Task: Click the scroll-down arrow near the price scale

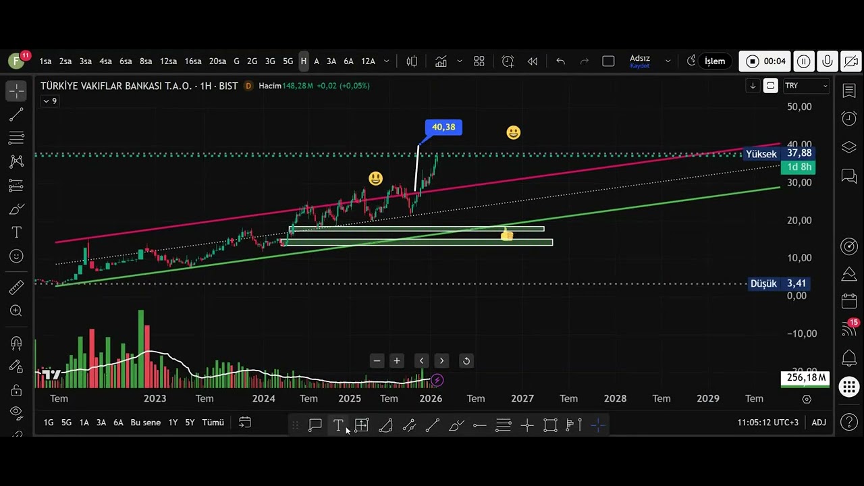Action: (x=753, y=86)
